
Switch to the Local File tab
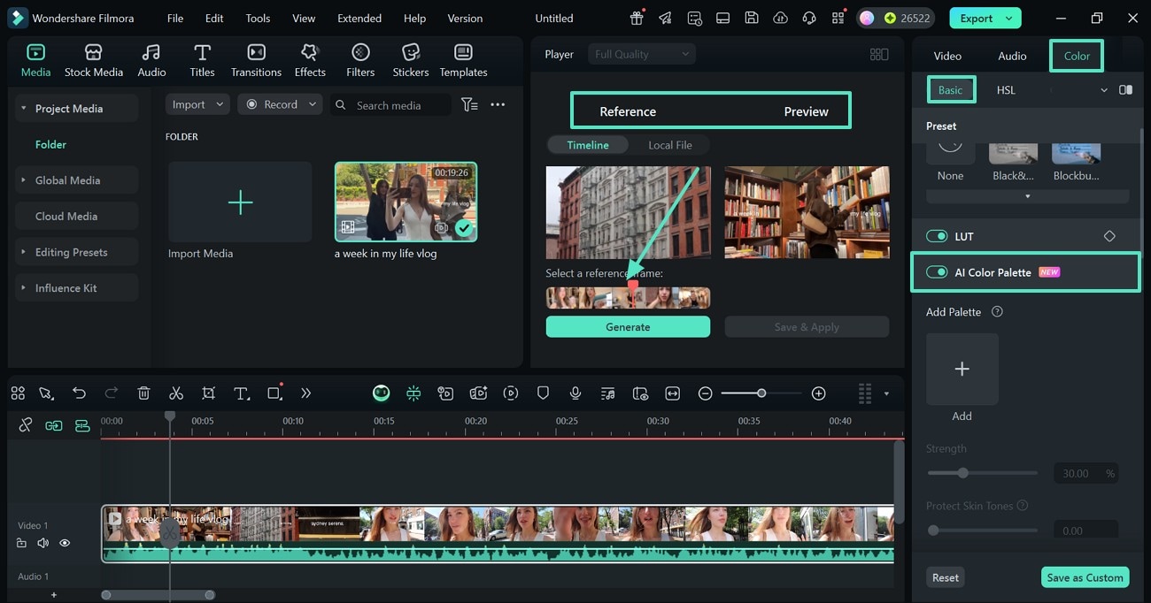click(x=669, y=145)
